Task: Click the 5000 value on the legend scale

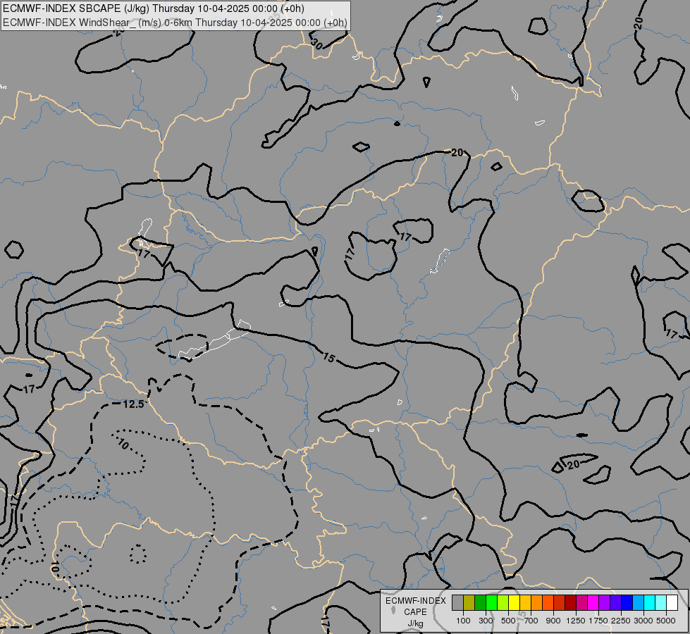Action: (x=666, y=621)
